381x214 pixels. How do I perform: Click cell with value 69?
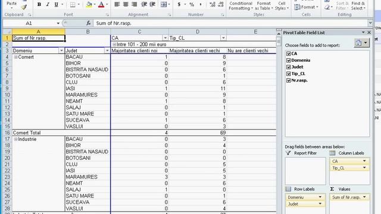(x=198, y=133)
